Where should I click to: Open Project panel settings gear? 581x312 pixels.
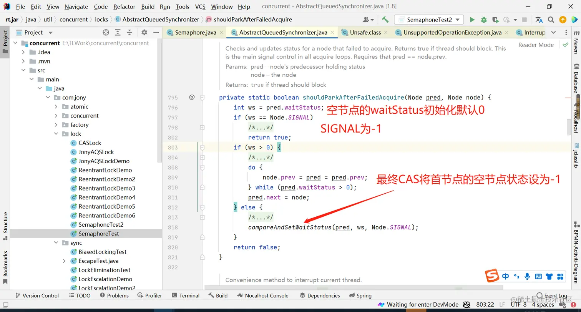(144, 33)
